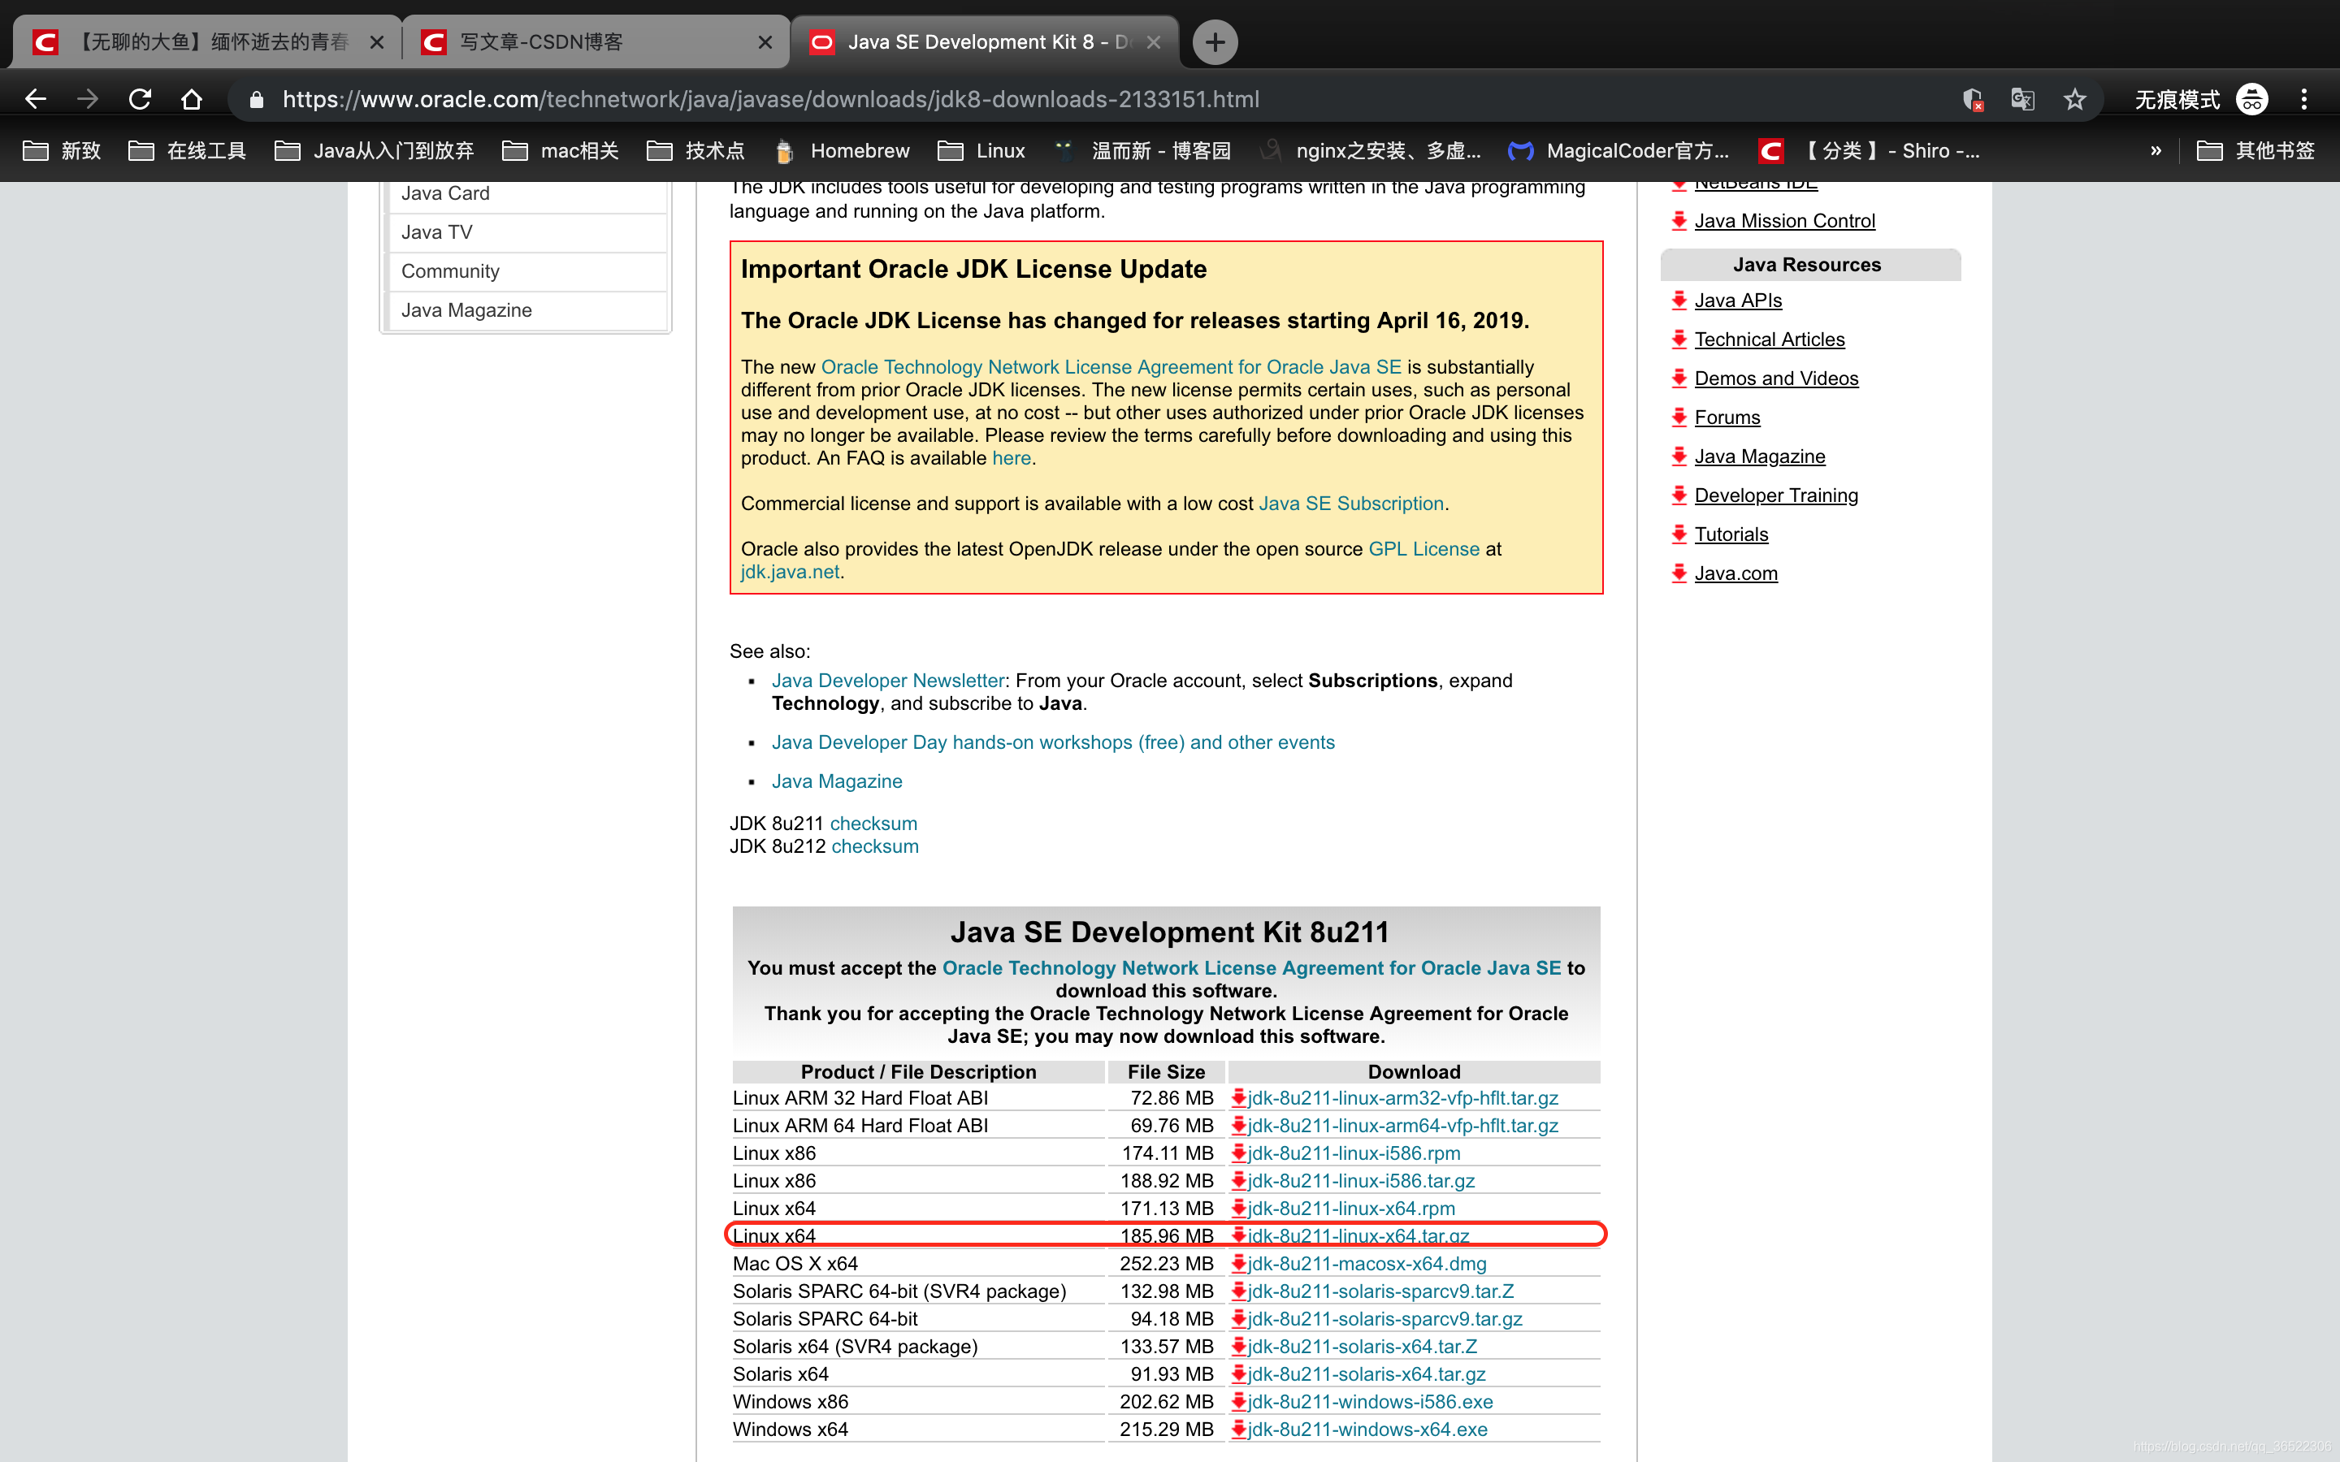
Task: Click the blocked content shield icon
Action: tap(1973, 98)
